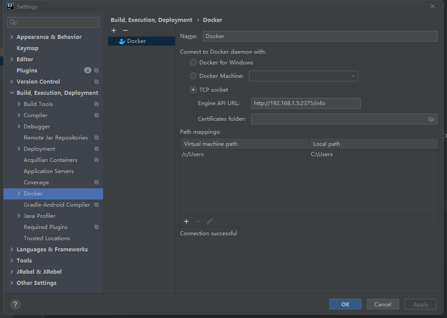
Task: Click the Virtual machine path column header
Action: click(x=245, y=144)
